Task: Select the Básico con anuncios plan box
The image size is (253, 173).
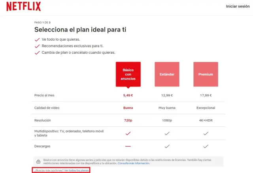Action: point(128,74)
